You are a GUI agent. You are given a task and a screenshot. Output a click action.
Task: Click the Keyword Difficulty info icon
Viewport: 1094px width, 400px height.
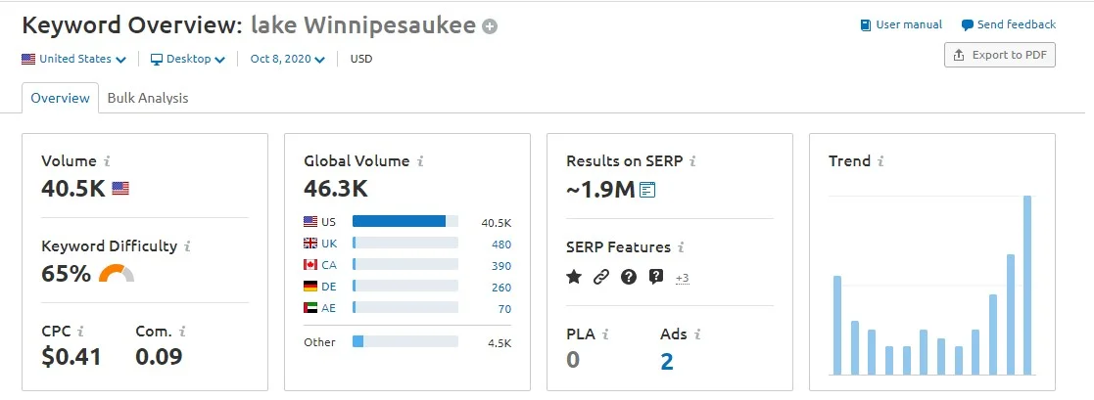(x=187, y=246)
